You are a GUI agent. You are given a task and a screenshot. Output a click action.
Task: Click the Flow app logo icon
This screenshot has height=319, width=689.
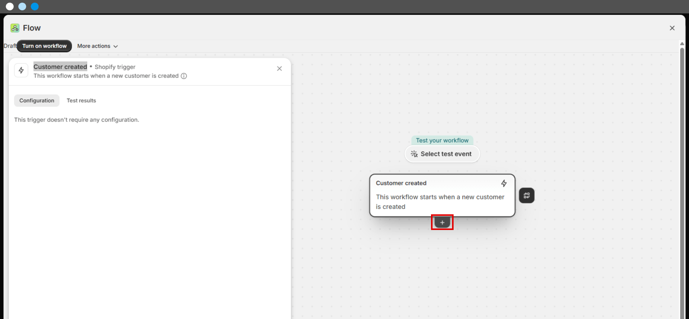(x=15, y=28)
